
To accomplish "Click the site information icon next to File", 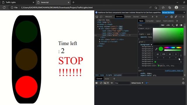I will tap(12, 8).
